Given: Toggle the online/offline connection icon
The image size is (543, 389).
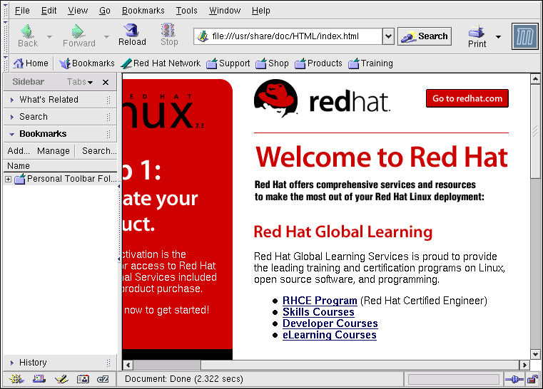Looking at the screenshot, I should click(x=514, y=379).
